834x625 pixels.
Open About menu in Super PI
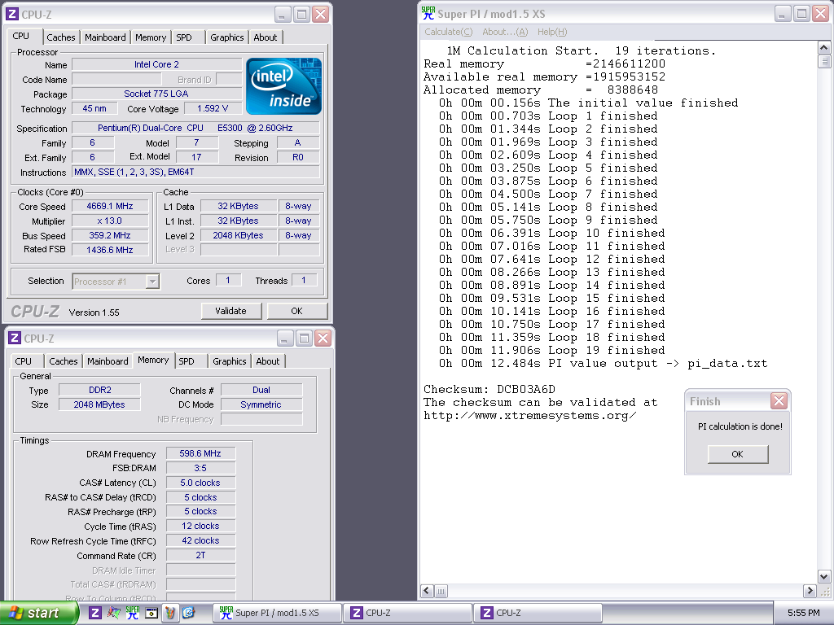(505, 32)
